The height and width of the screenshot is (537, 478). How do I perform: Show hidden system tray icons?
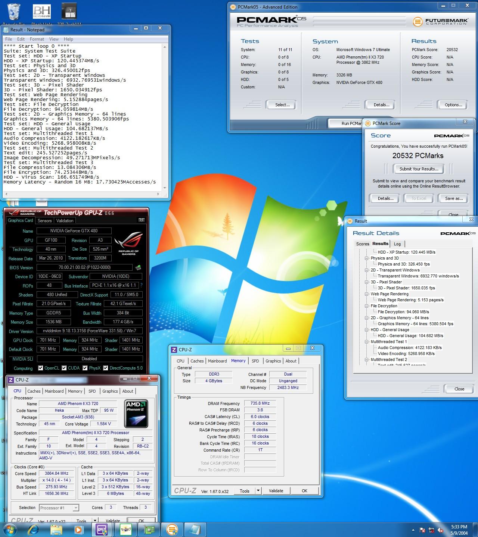(x=413, y=530)
